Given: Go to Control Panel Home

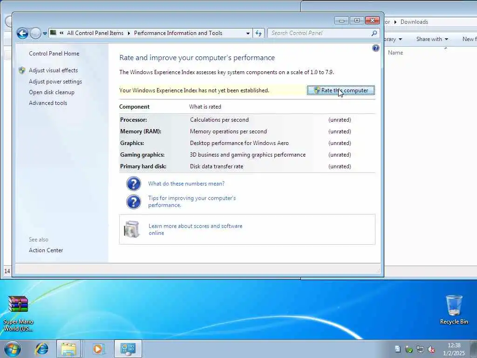Looking at the screenshot, I should tap(54, 54).
